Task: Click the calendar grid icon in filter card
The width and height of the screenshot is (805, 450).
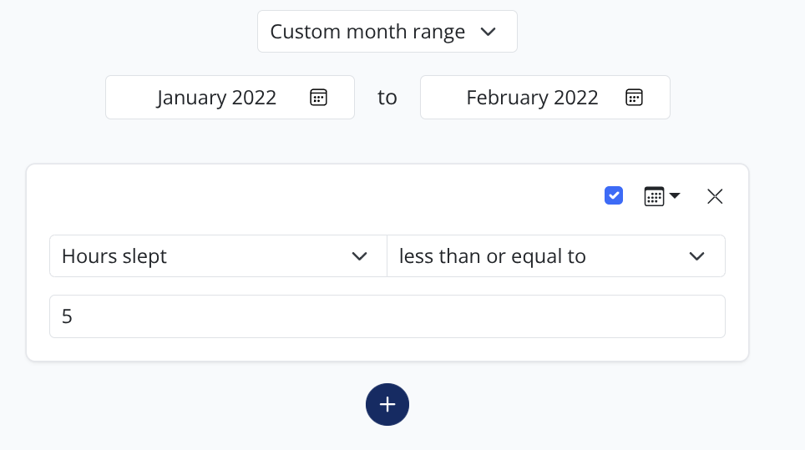Action: point(654,196)
